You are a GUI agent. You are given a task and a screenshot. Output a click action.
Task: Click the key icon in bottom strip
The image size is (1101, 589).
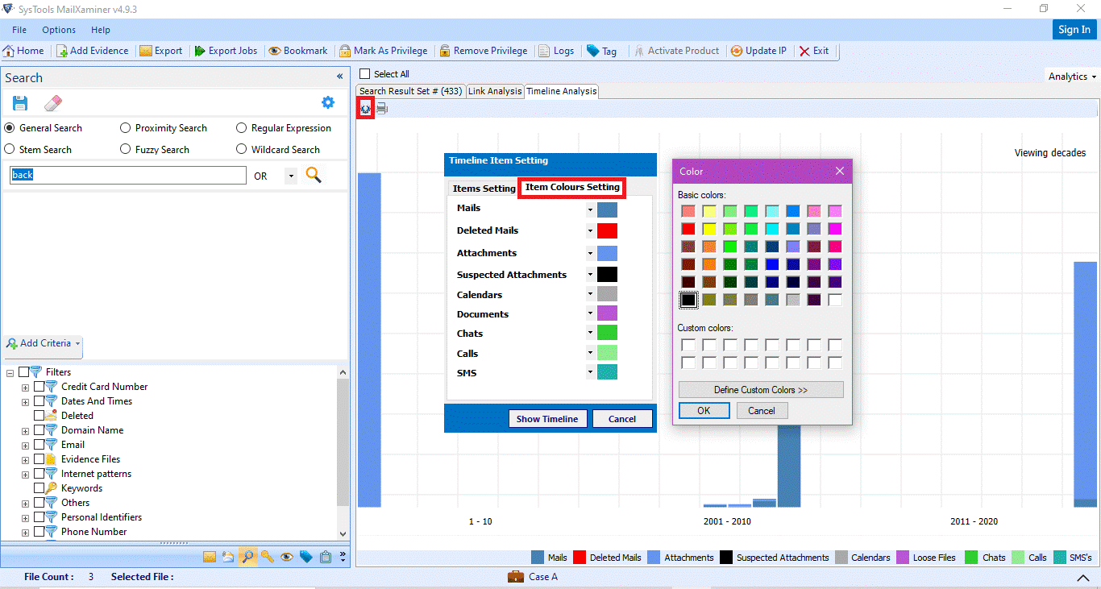267,557
